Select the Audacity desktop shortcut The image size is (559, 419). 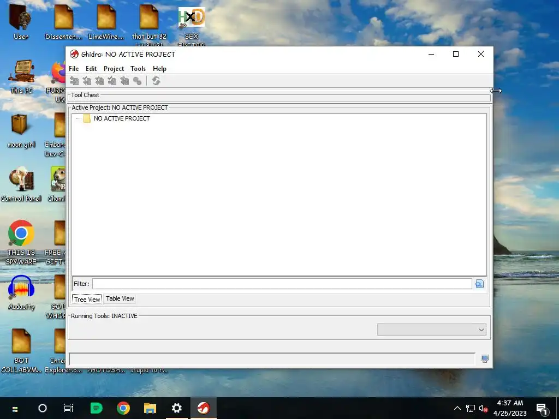pos(21,293)
